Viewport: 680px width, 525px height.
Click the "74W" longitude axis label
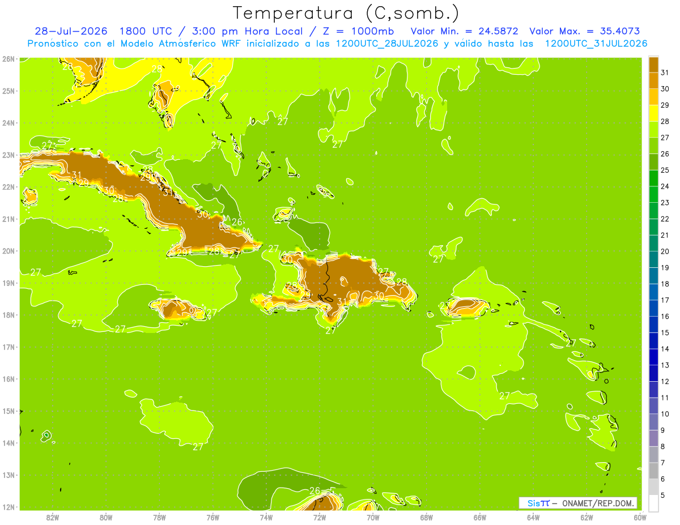click(266, 517)
